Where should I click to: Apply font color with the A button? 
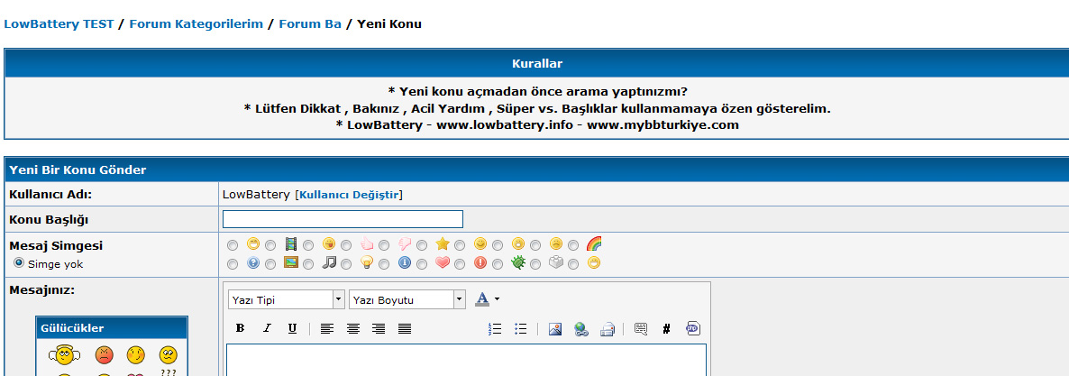[x=482, y=299]
